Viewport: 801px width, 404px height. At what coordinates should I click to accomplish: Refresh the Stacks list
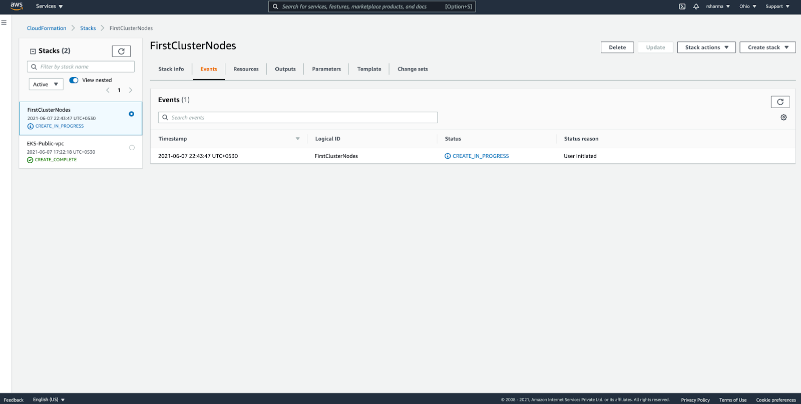pyautogui.click(x=121, y=51)
